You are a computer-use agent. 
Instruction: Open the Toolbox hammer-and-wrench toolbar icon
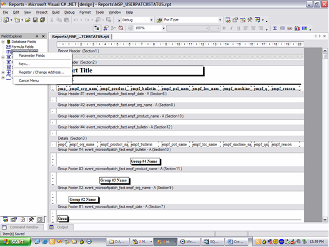(x=250, y=20)
